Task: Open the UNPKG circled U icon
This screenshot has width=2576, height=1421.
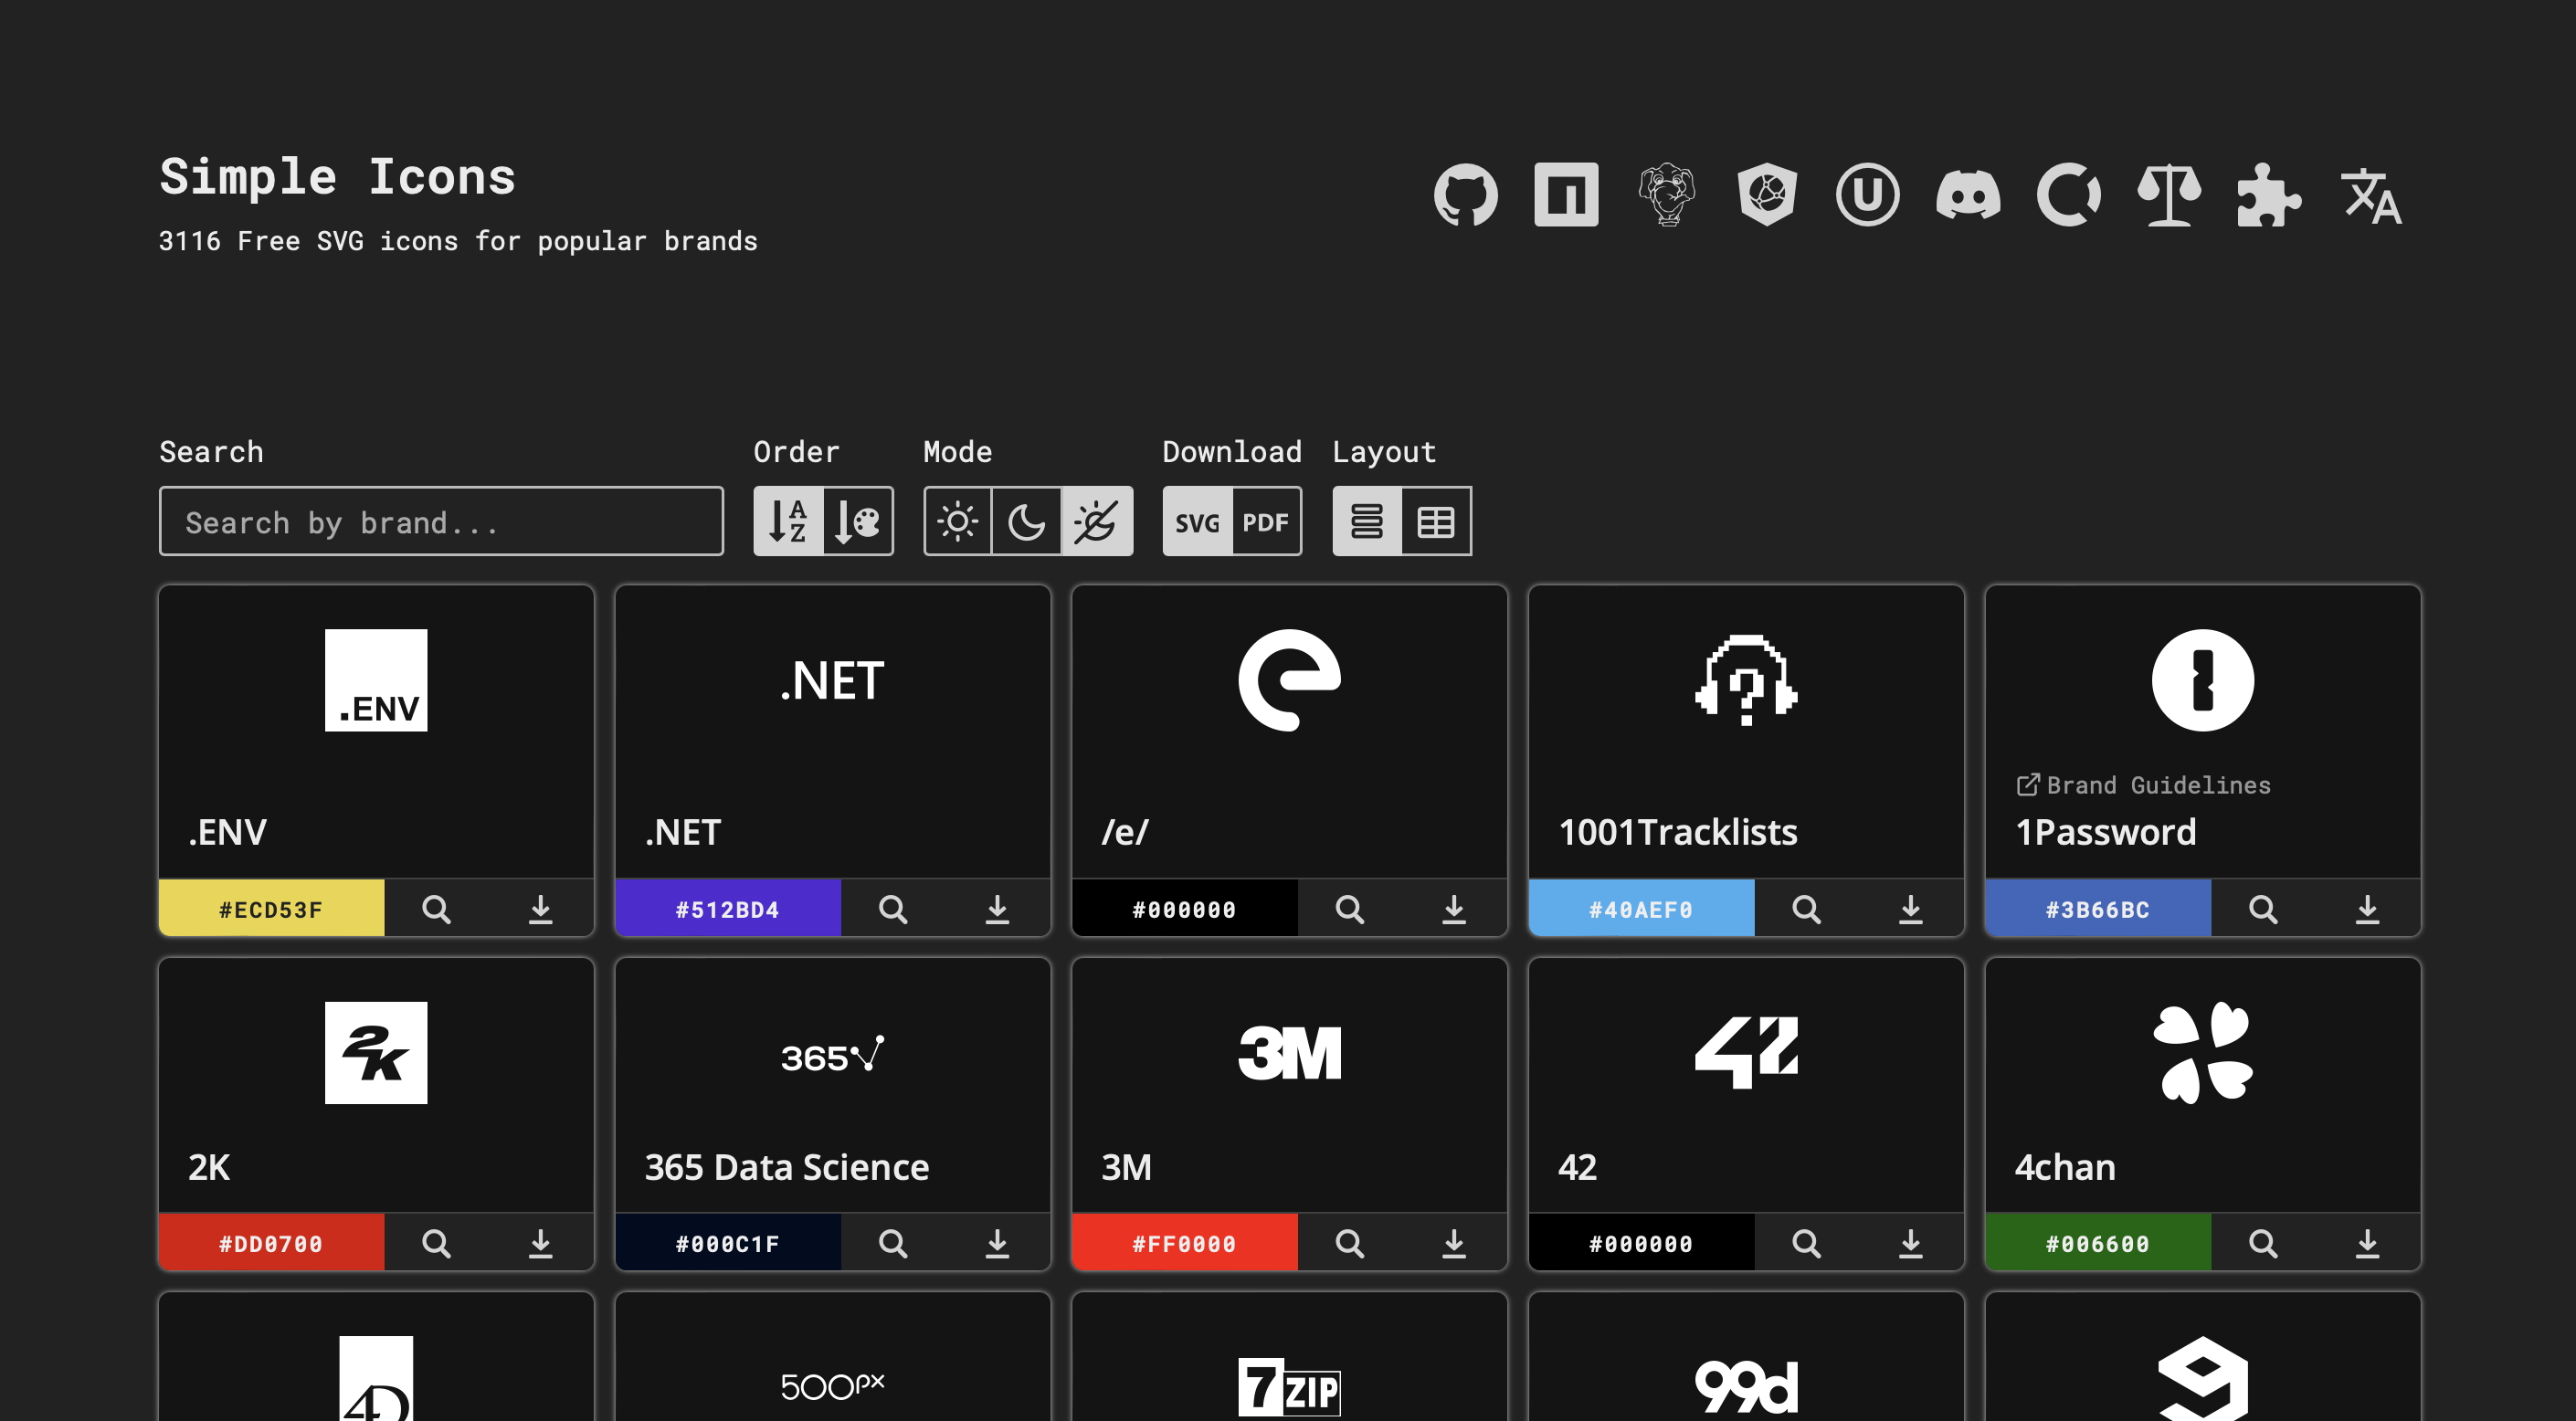Action: pyautogui.click(x=1867, y=194)
